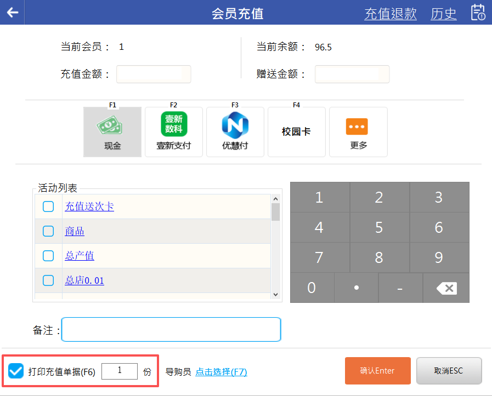Image resolution: width=492 pixels, height=396 pixels.
Task: Focus the 充值金额 input field
Action: coord(154,74)
